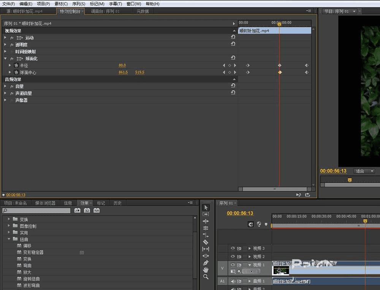This screenshot has width=380, height=290.
Task: Select the 旋转扭曲 effect
Action: 32,279
